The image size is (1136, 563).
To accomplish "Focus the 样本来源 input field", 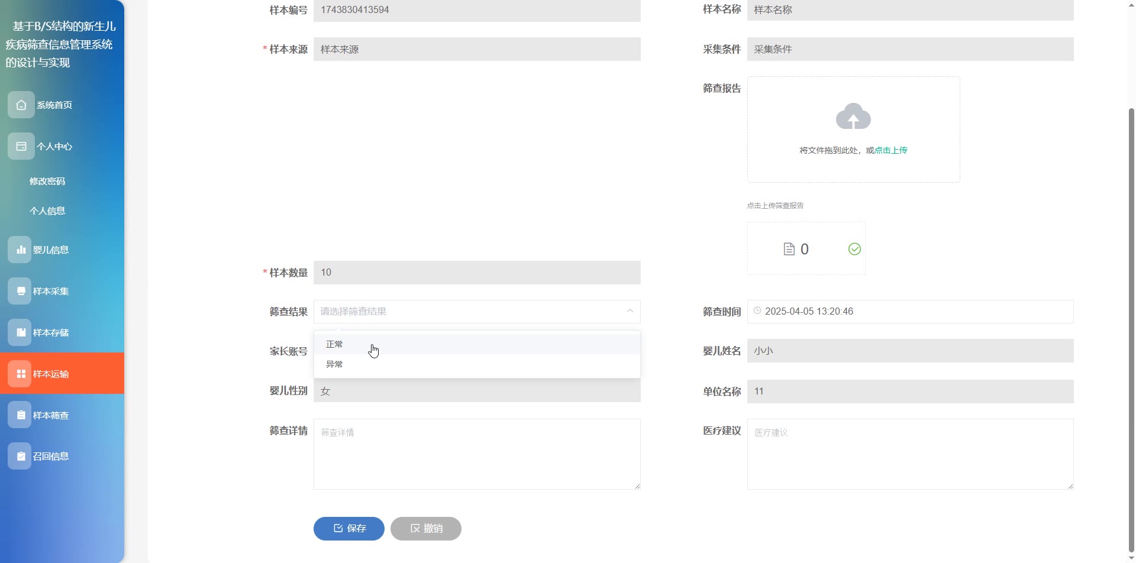I will [x=477, y=49].
